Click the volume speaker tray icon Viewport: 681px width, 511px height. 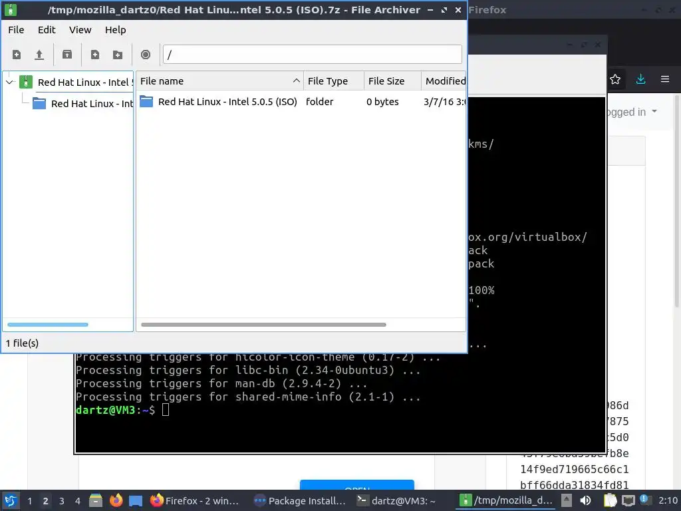(585, 501)
